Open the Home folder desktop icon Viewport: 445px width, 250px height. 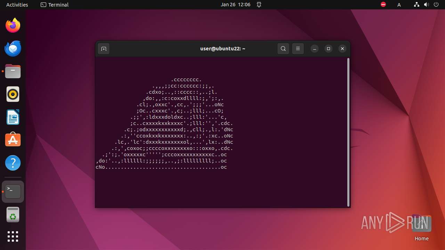(x=421, y=227)
